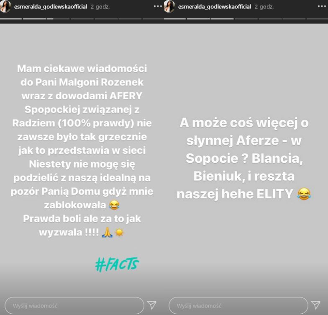
Task: Click left story's 'Wyślij wiadomość' message field
Action: pos(74,306)
